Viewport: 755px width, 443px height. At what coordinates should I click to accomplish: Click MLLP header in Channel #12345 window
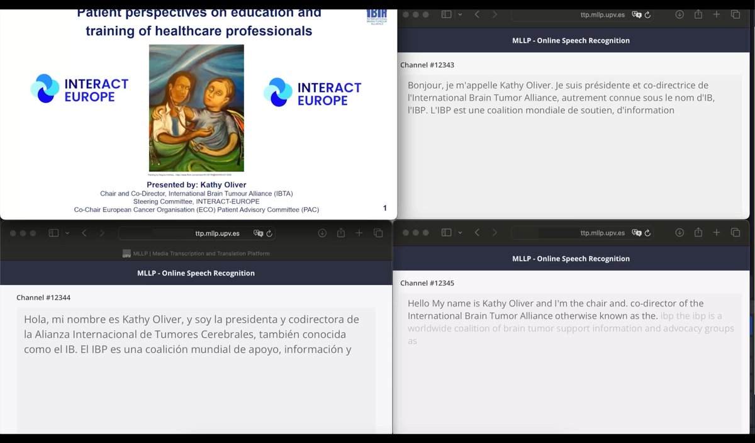pyautogui.click(x=571, y=259)
